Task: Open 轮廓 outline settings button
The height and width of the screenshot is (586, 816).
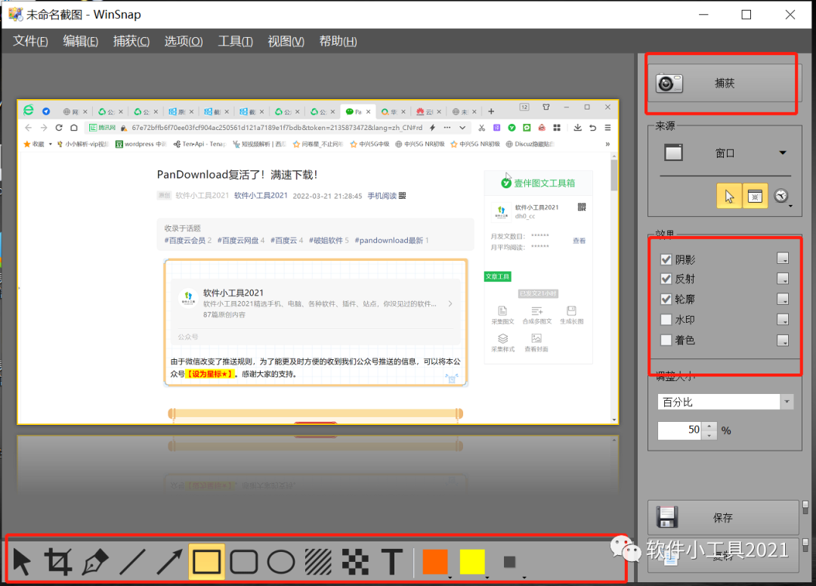Action: (782, 299)
